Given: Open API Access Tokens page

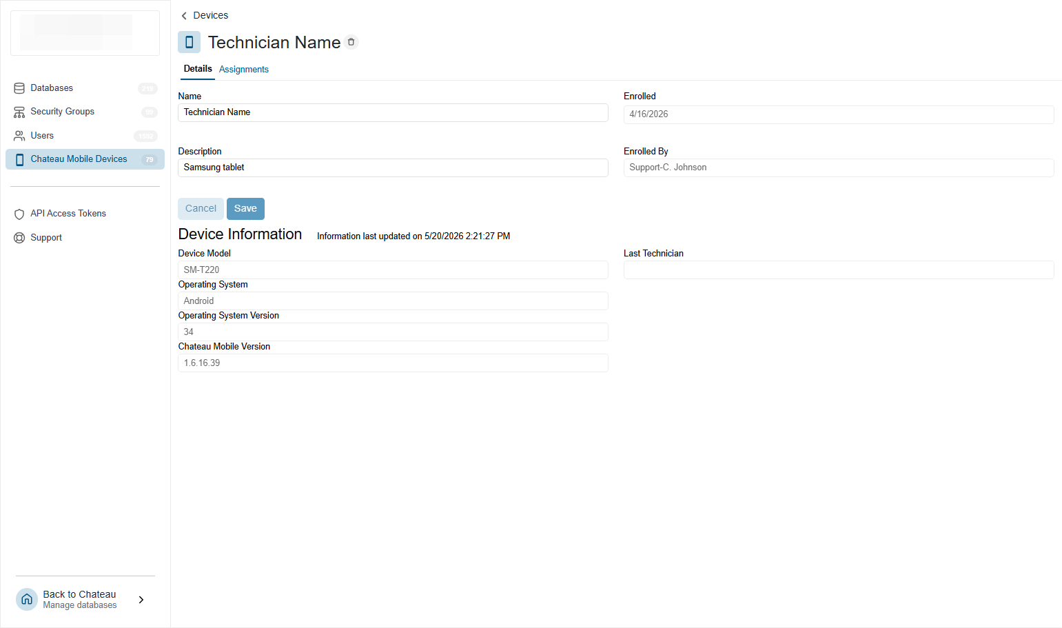Looking at the screenshot, I should coord(85,214).
